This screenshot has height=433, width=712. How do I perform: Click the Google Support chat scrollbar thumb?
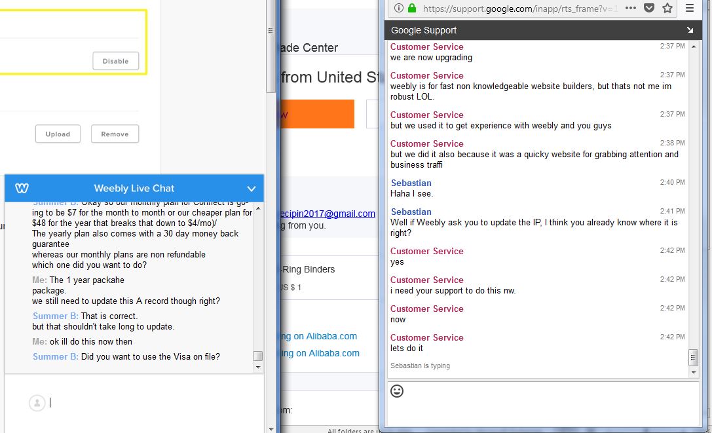(694, 357)
